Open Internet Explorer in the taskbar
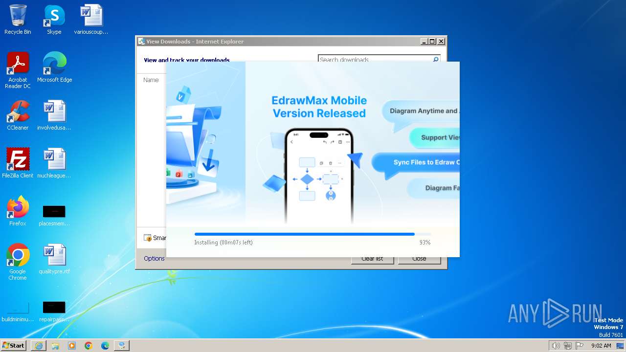Screen dimensions: 626x352 (39, 346)
